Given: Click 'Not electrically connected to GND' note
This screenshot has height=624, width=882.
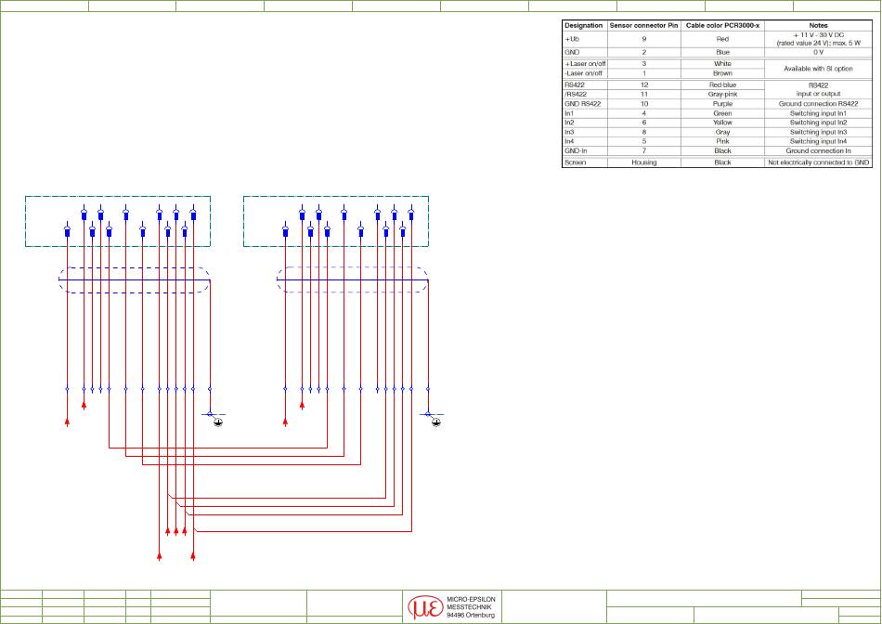Looking at the screenshot, I should click(x=818, y=162).
